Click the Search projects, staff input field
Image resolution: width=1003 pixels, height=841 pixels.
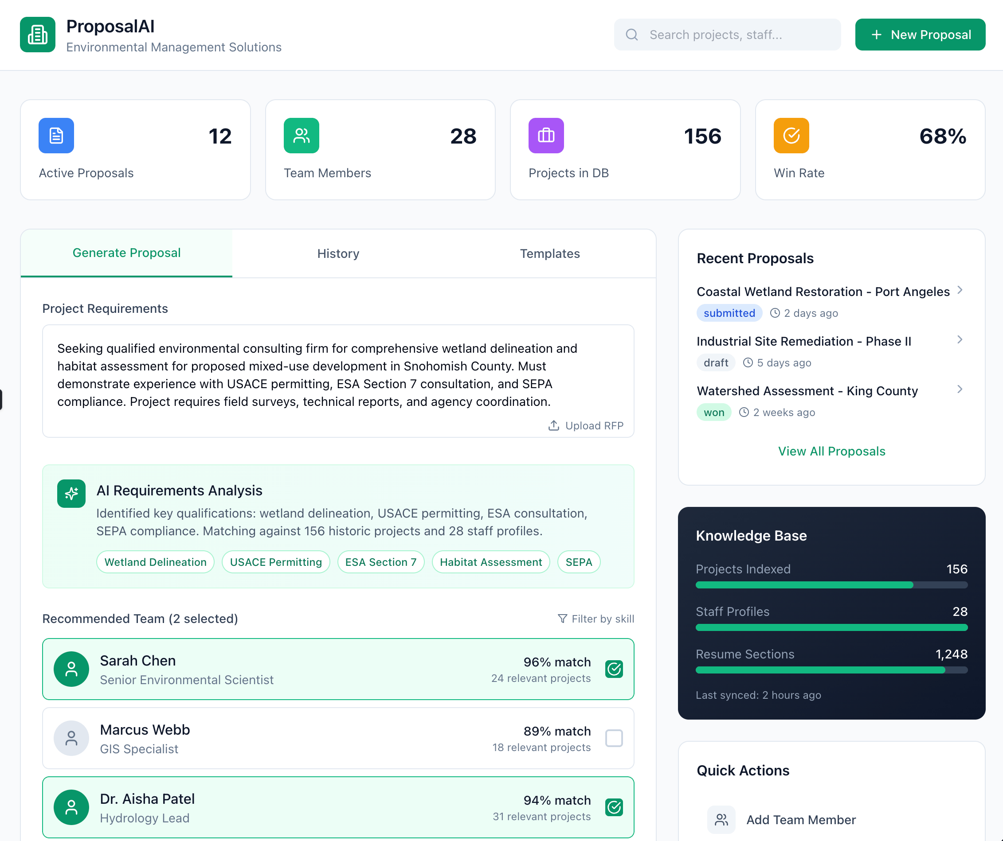[727, 35]
